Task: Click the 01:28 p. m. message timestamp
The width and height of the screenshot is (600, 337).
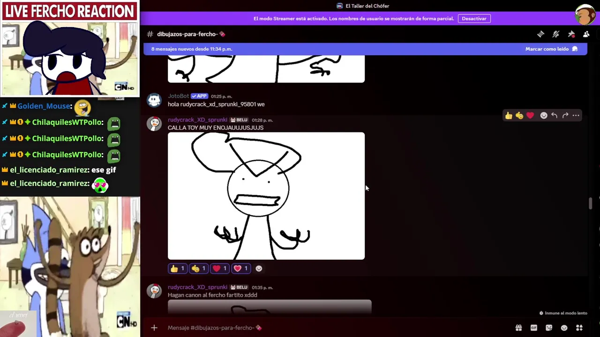Action: point(262,120)
